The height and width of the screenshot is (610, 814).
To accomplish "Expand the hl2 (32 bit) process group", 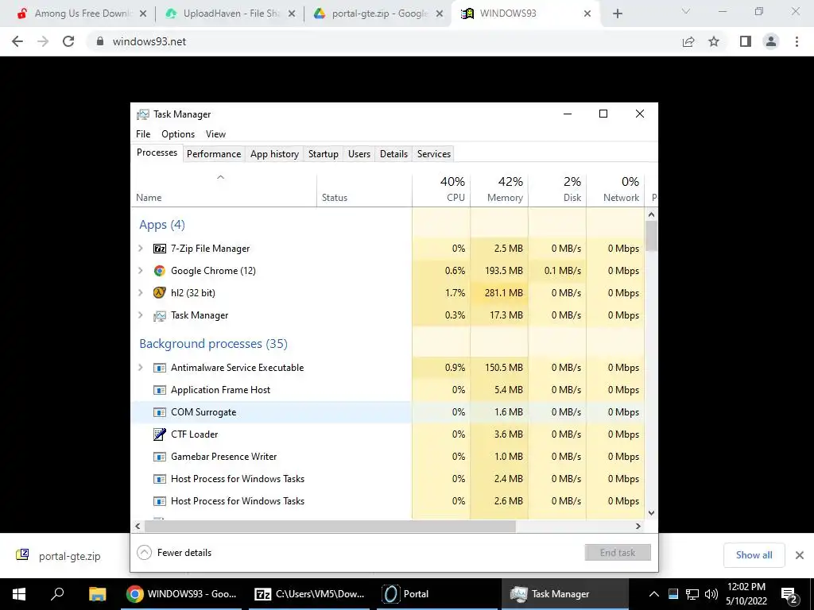I will point(140,292).
